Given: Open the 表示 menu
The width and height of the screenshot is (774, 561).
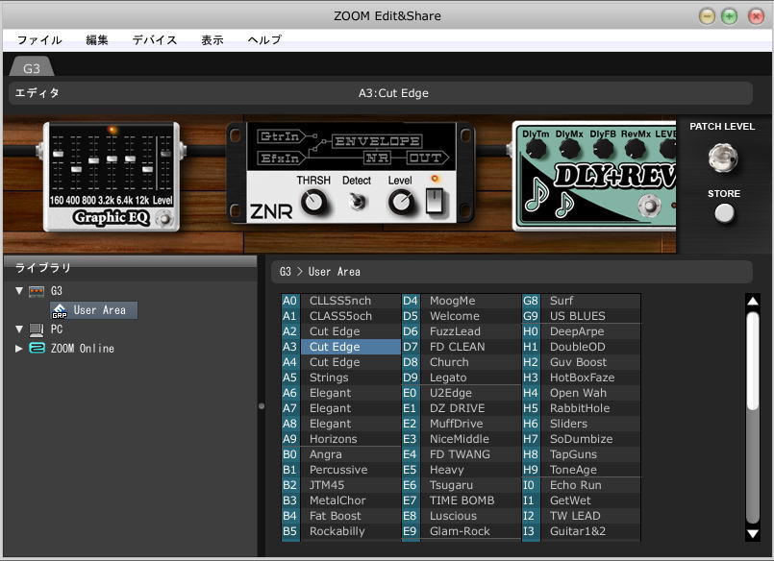Looking at the screenshot, I should click(x=212, y=40).
